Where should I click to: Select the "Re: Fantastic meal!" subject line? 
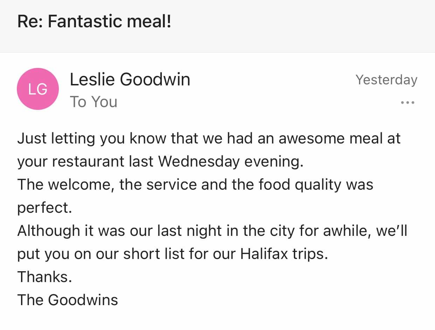(x=94, y=21)
